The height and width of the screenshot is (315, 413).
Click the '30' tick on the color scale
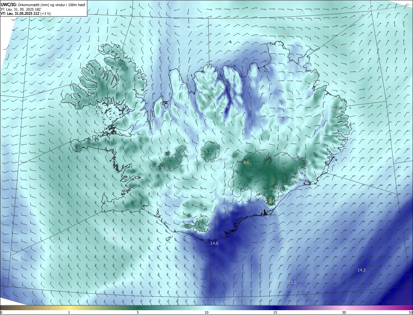pos(344,313)
